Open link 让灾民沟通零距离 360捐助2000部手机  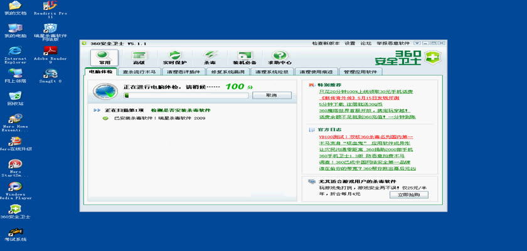click(366, 149)
